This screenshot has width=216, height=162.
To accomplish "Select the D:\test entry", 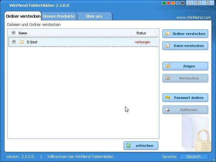I will (x=83, y=42).
